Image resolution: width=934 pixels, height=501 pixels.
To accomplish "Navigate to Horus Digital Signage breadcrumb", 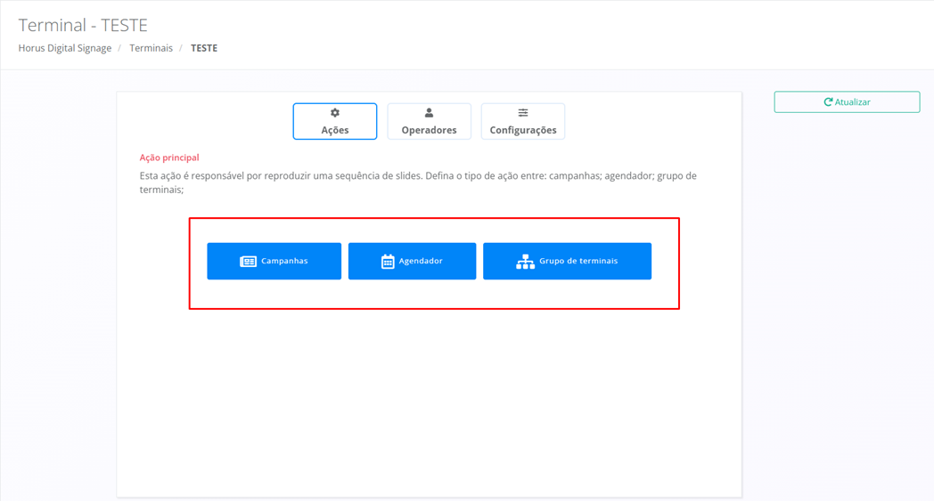I will (65, 48).
